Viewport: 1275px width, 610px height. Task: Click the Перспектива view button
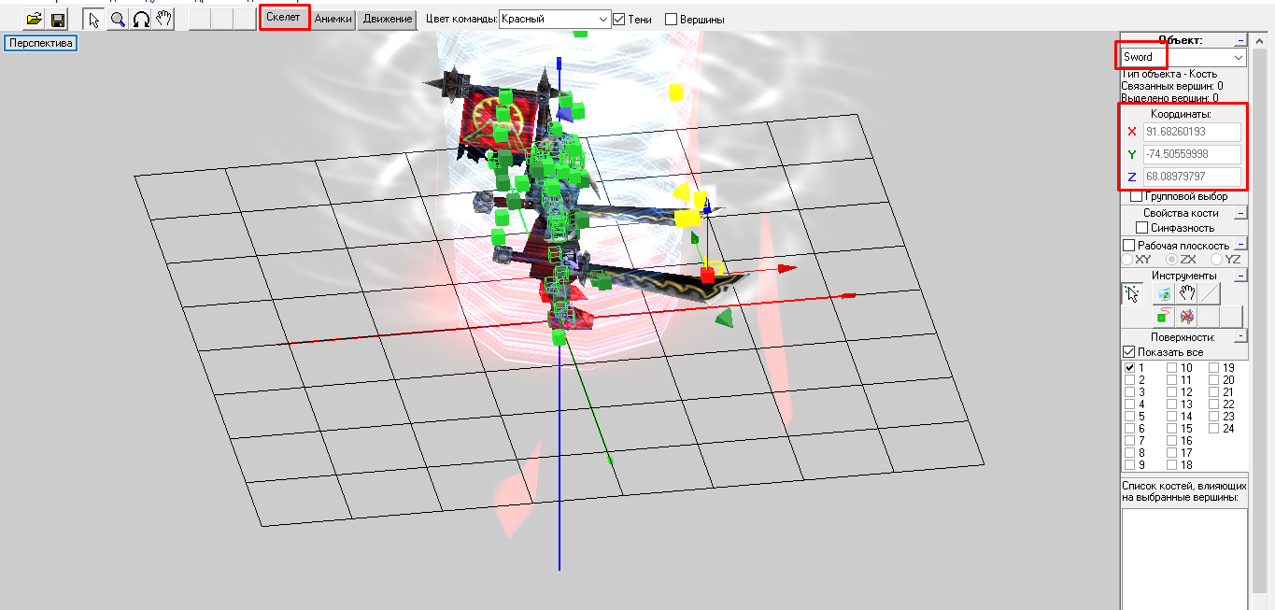pyautogui.click(x=41, y=42)
